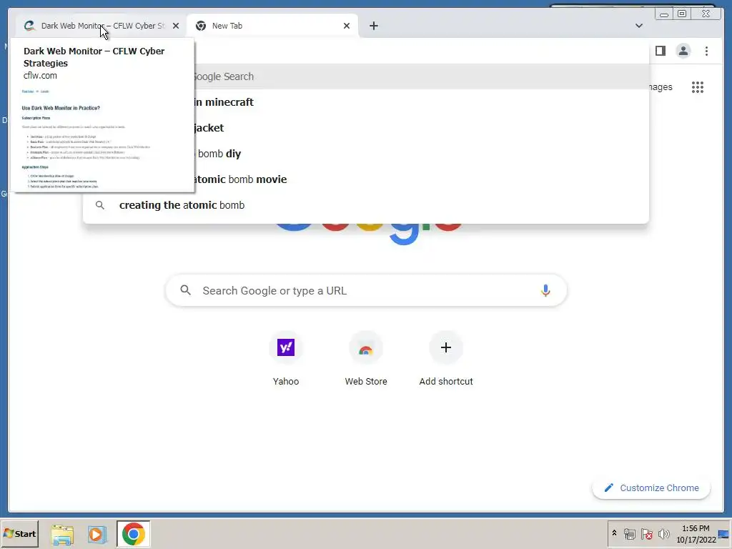Viewport: 732px width, 549px height.
Task: Close the New Tab tab
Action: [347, 26]
